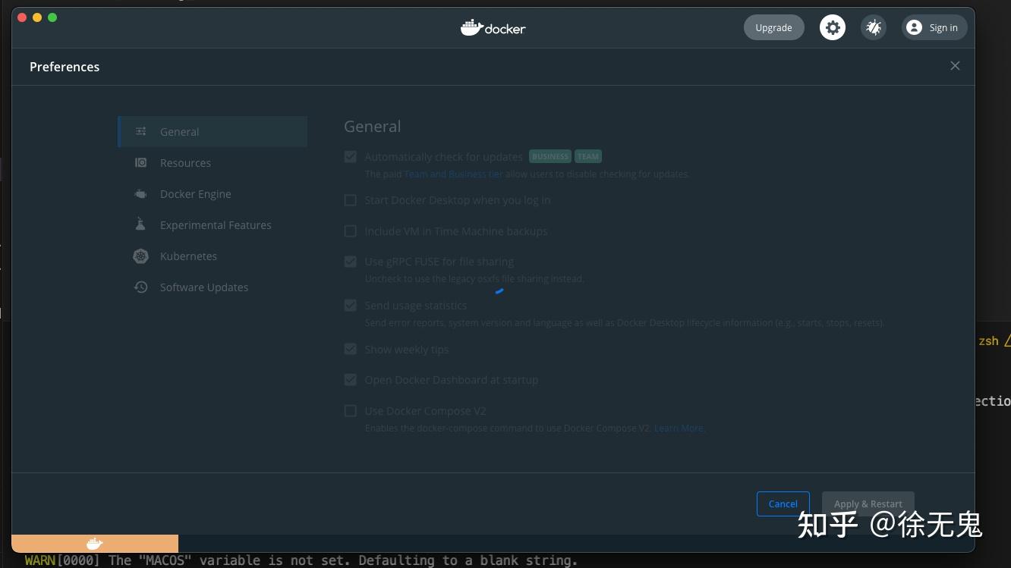
Task: Open the Learn More link for Compose V2
Action: [679, 428]
